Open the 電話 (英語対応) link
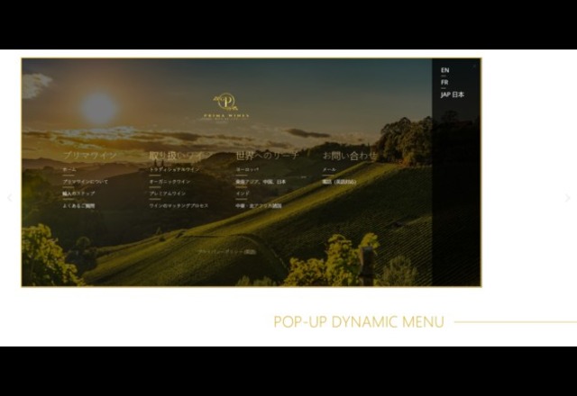 (339, 182)
